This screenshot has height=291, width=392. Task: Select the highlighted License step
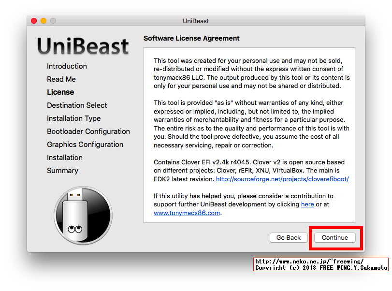[x=60, y=92]
